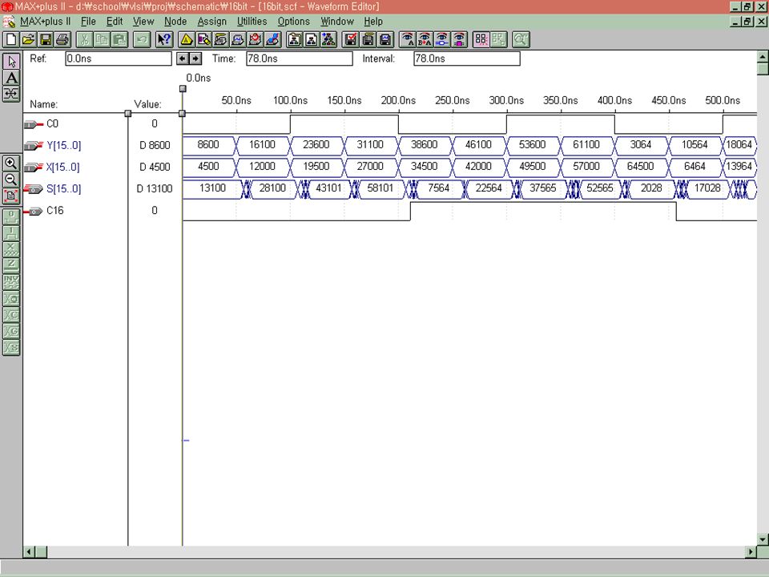Image resolution: width=769 pixels, height=577 pixels.
Task: Select the C16 output node
Action: 55,211
